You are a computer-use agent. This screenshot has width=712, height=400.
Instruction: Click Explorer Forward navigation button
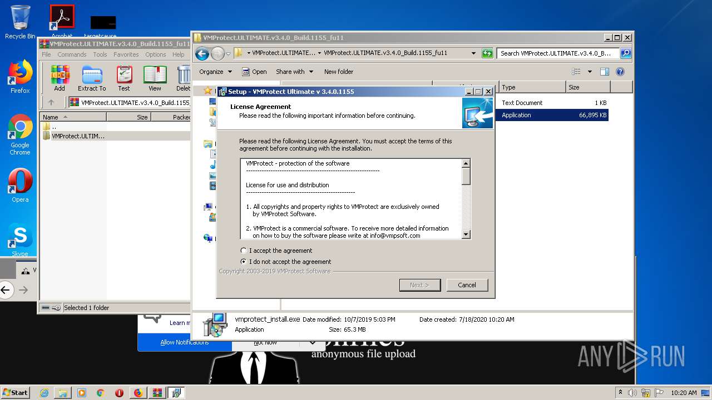pos(217,53)
